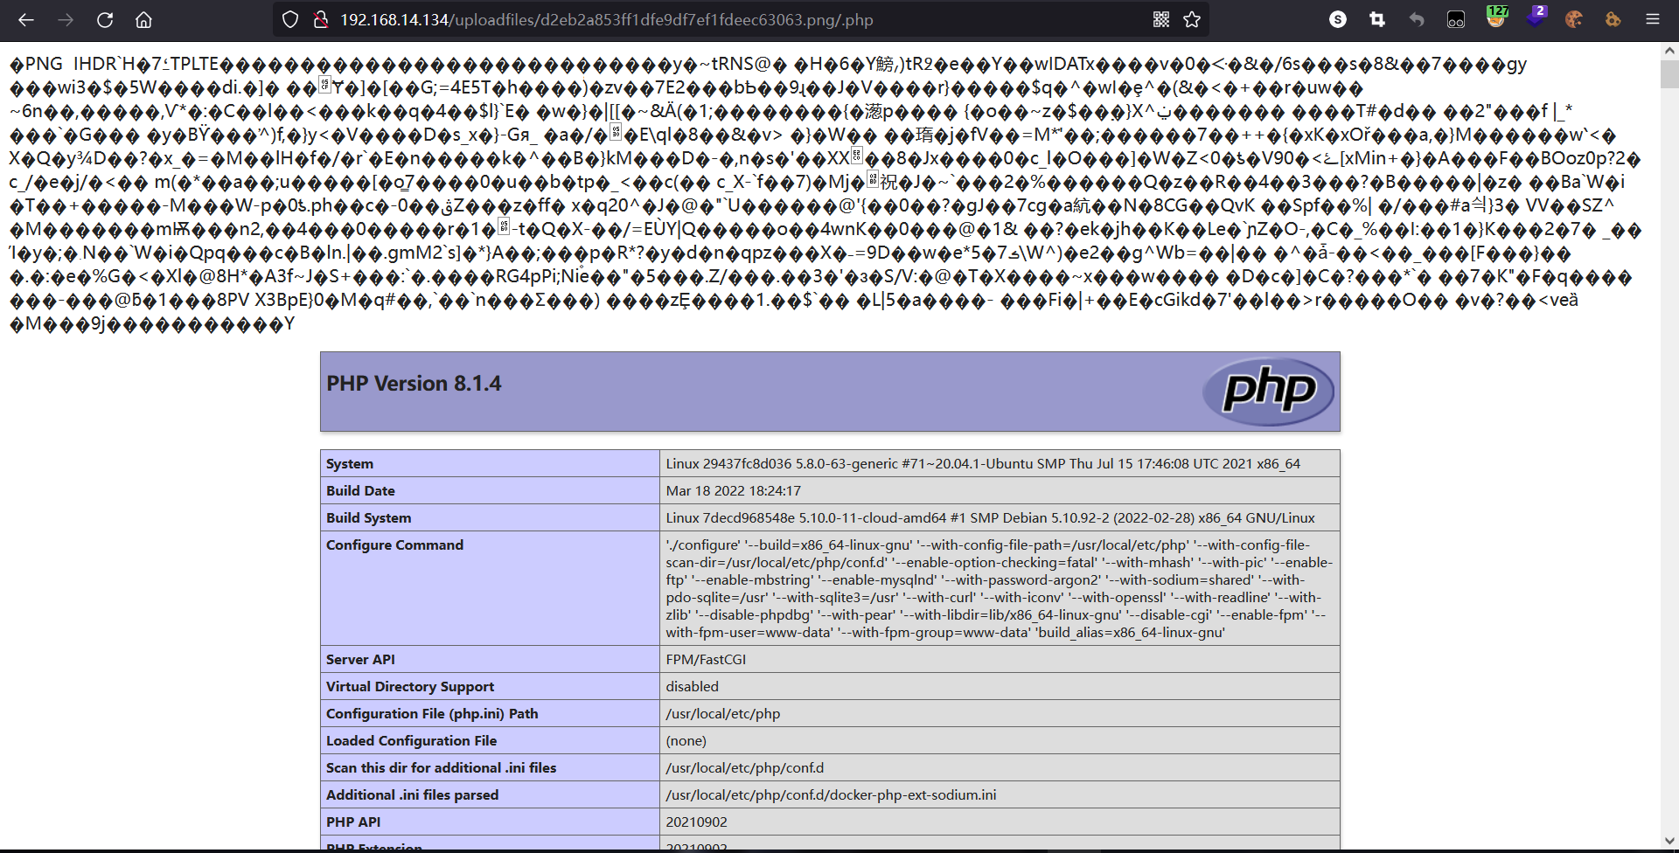Click the Build System value with Debian 5.10.92-2
This screenshot has height=853, width=1679.
point(990,517)
